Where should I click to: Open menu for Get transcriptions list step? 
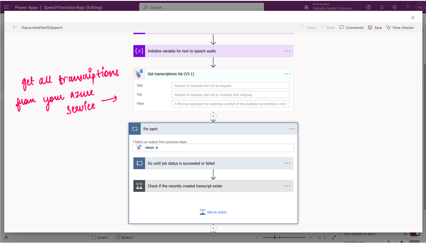click(x=287, y=74)
